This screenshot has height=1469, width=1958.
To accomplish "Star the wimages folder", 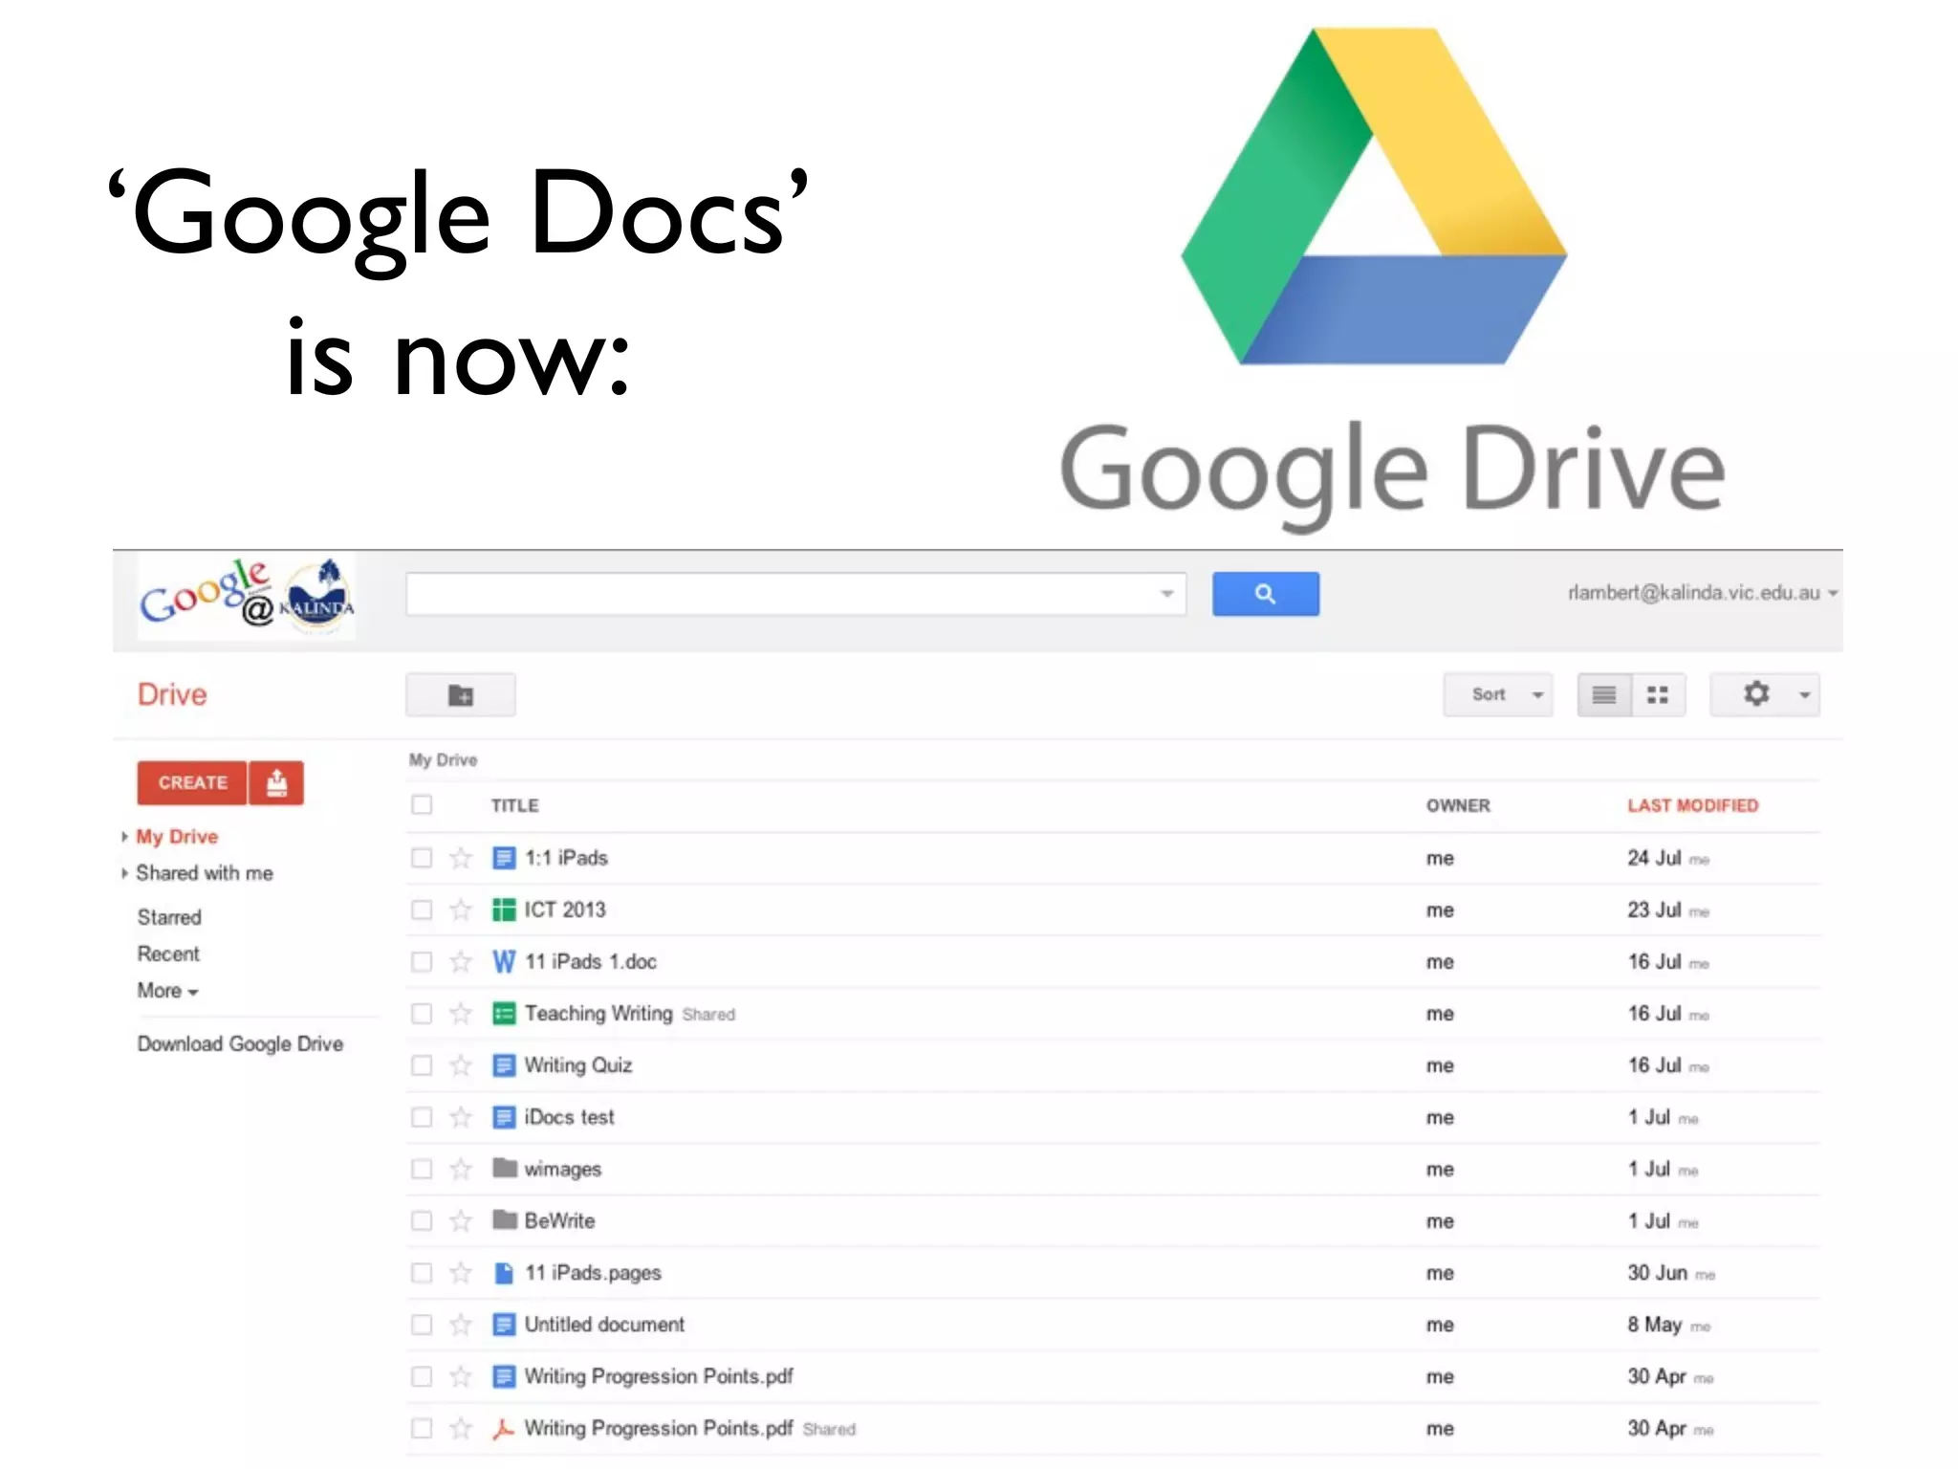I will click(461, 1169).
